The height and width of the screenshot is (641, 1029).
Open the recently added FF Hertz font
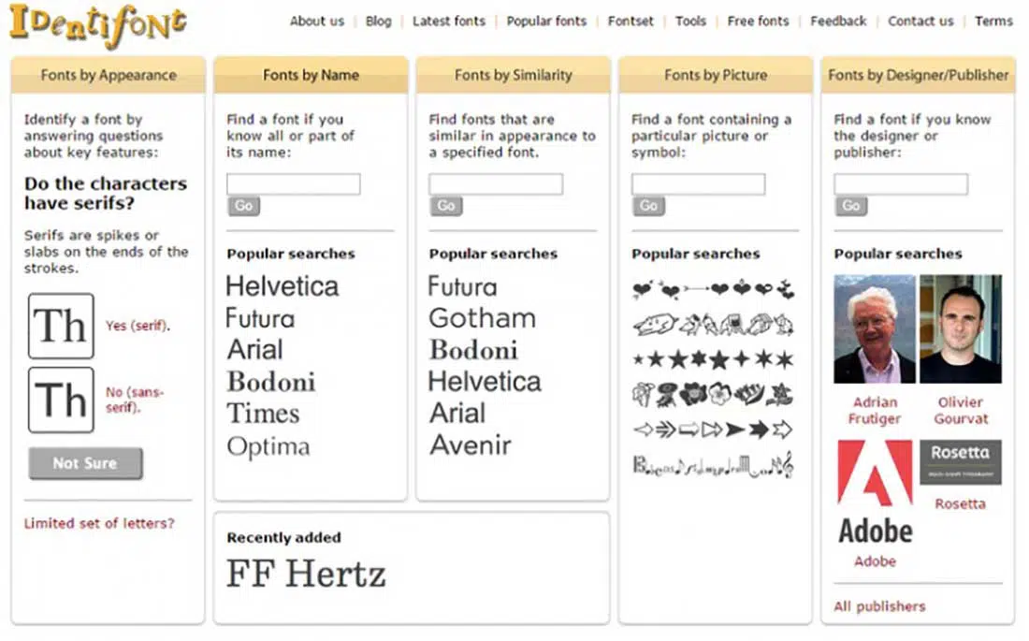coord(306,574)
